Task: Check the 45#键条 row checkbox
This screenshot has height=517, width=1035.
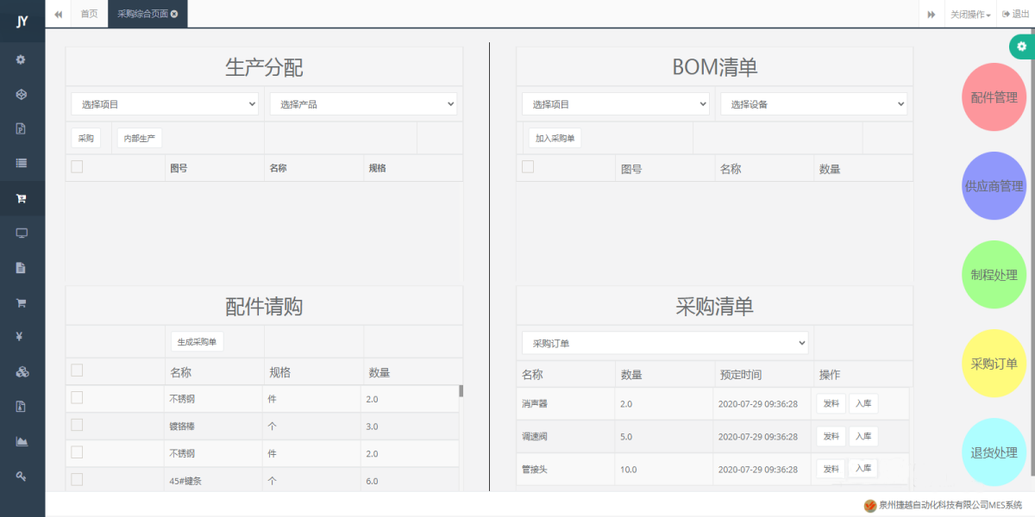Action: click(77, 480)
